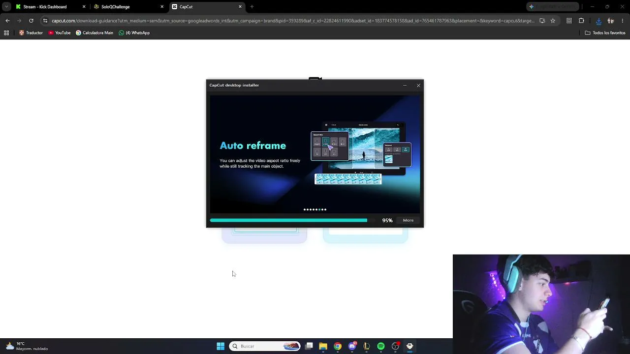Open OBS Studio from the taskbar
630x354 pixels.
pyautogui.click(x=395, y=346)
